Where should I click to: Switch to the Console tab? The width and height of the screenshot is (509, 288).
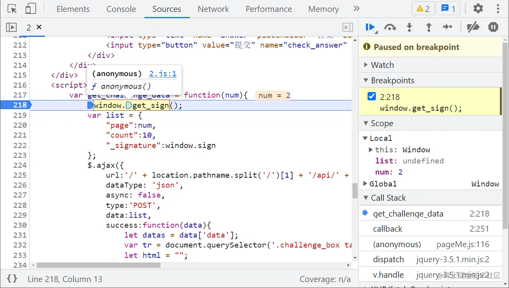coord(121,9)
